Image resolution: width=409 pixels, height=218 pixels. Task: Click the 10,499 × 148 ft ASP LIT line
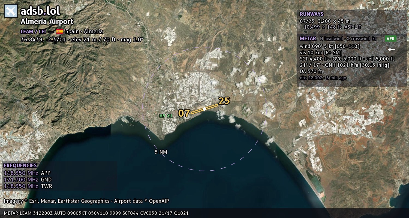(332, 27)
